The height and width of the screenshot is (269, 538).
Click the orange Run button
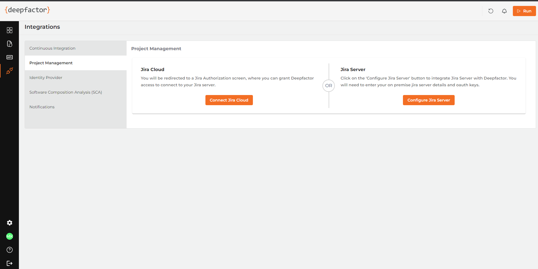524,11
